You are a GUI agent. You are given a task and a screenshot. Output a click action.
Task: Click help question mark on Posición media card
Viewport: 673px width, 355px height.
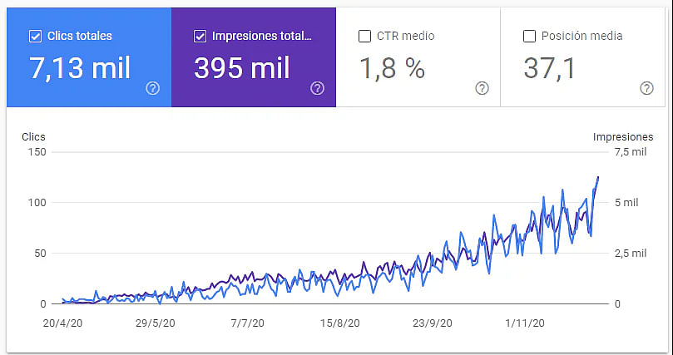pyautogui.click(x=646, y=89)
